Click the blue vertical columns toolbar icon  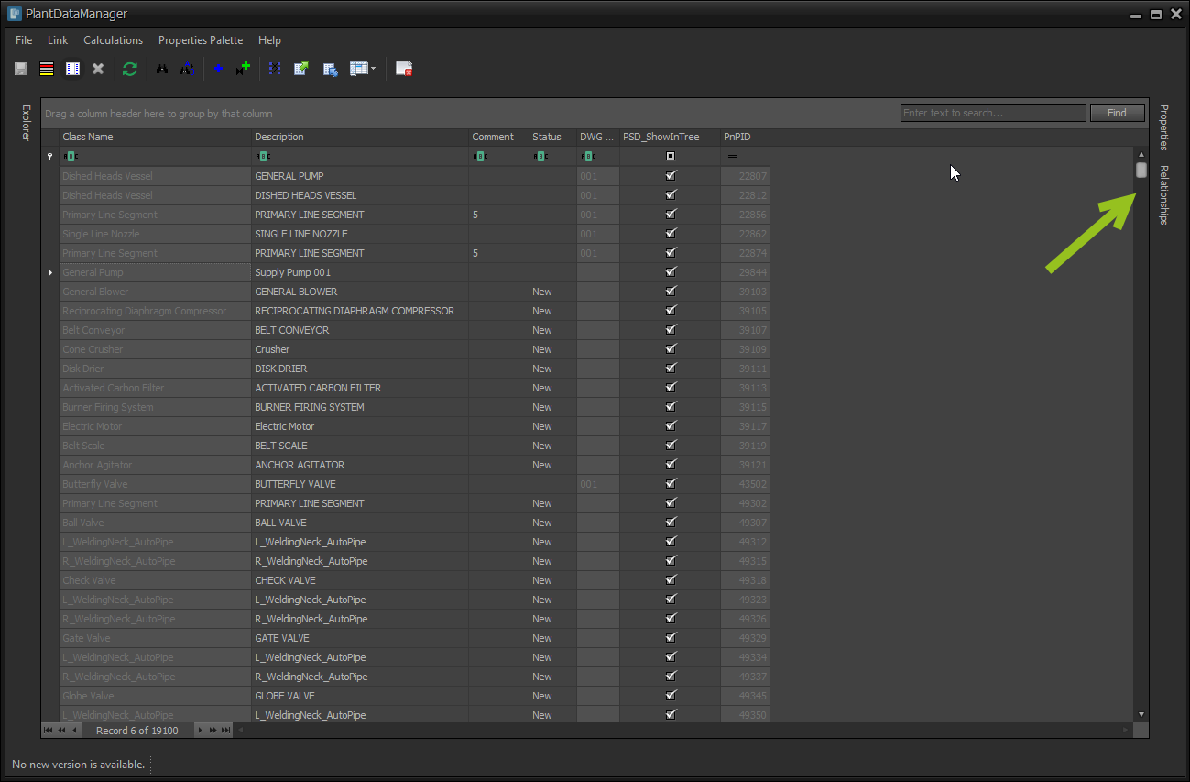(72, 69)
